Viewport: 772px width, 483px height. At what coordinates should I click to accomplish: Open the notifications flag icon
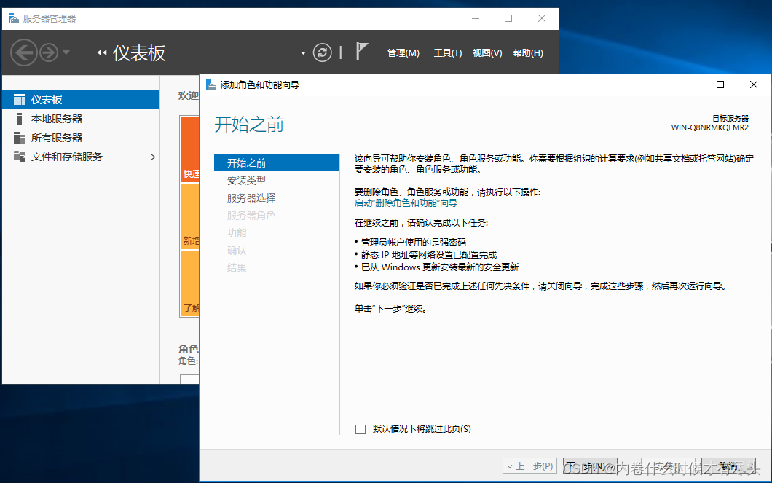[x=361, y=51]
